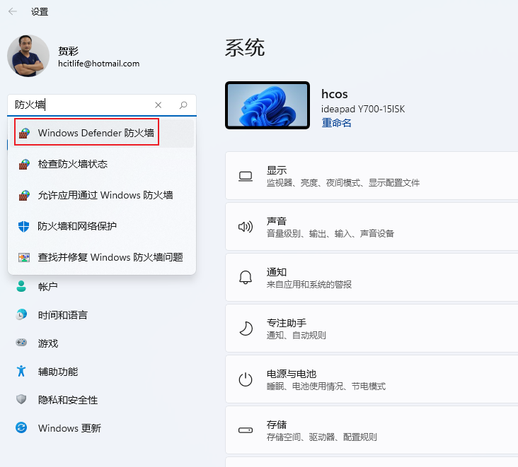This screenshot has width=518, height=467.
Task: Click the 存储 drive icon
Action: [246, 430]
